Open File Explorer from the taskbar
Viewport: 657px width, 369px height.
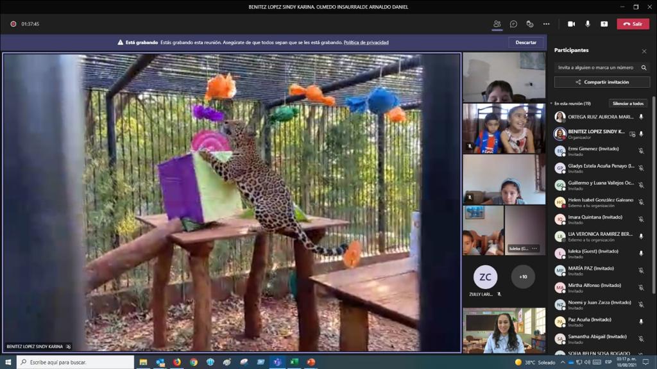[143, 362]
